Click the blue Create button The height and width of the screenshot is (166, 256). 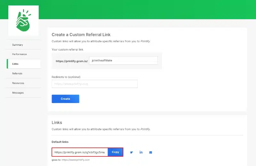tap(66, 99)
